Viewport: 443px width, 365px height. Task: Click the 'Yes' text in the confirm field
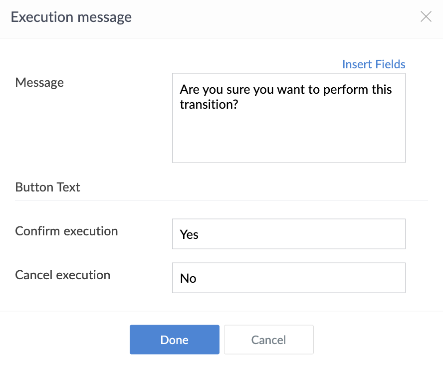coord(189,234)
